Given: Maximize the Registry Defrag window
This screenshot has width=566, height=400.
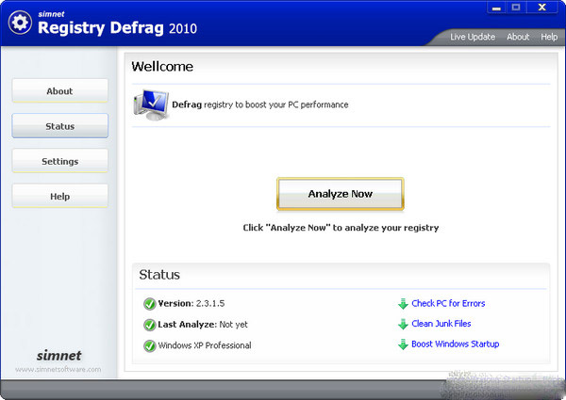Looking at the screenshot, I should pos(516,8).
